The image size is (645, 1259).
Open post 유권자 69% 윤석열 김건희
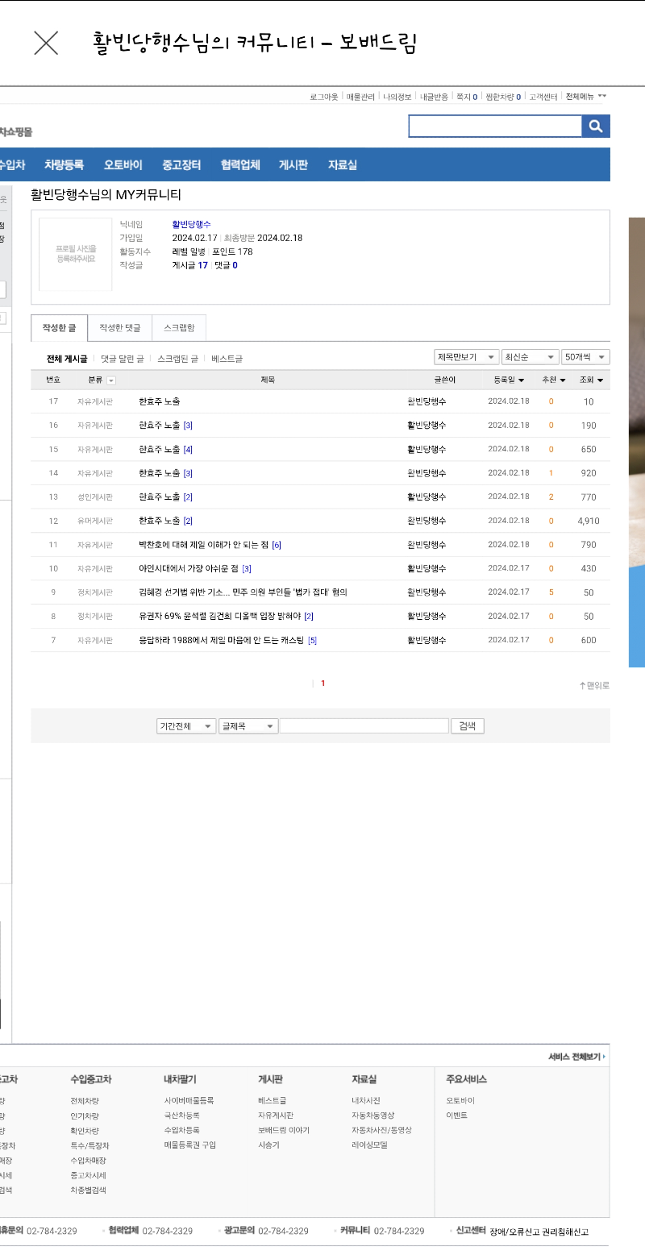[x=220, y=617]
